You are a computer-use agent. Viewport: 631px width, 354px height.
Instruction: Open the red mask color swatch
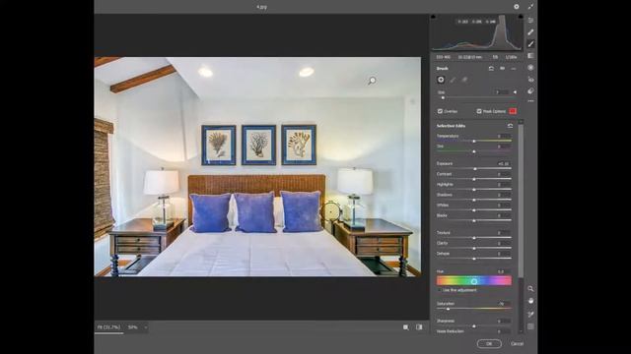tap(513, 111)
